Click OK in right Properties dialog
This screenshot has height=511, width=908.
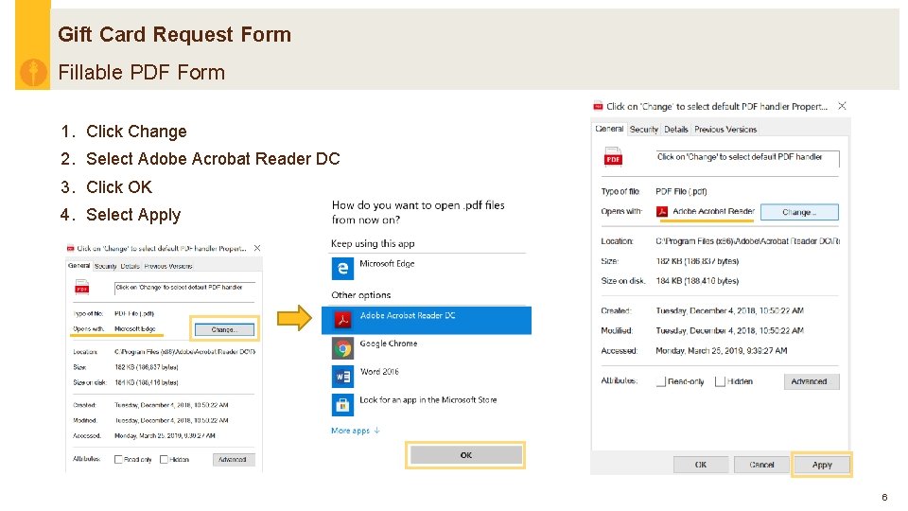point(700,465)
